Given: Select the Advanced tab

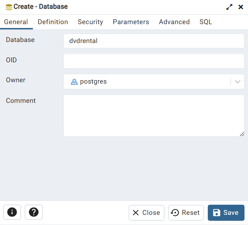Looking at the screenshot, I should 174,22.
